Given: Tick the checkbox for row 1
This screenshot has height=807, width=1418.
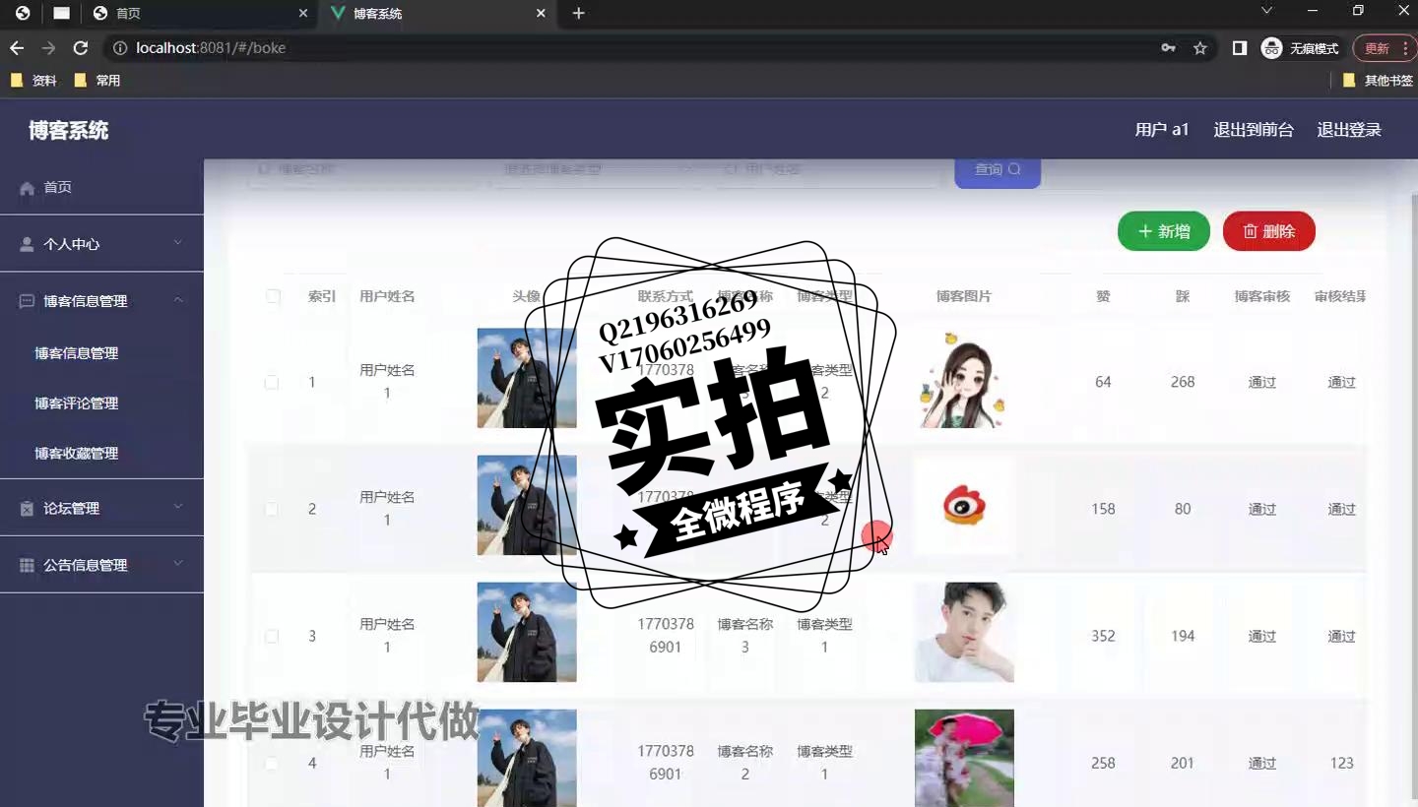Looking at the screenshot, I should (x=272, y=382).
